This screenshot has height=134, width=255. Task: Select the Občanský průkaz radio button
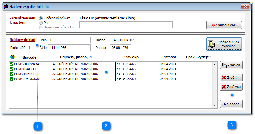[x=41, y=18]
